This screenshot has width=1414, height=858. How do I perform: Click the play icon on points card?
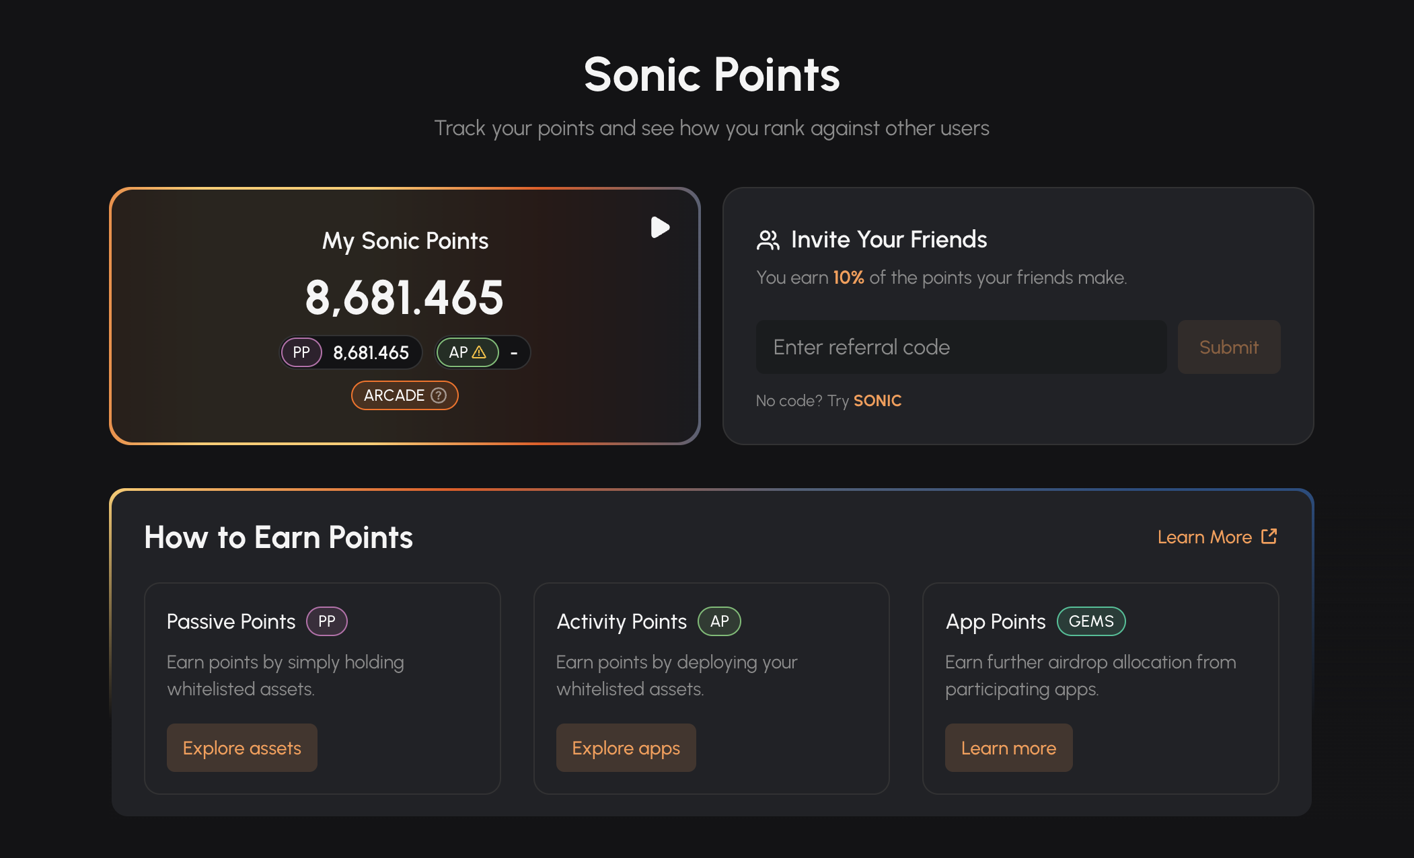(660, 227)
